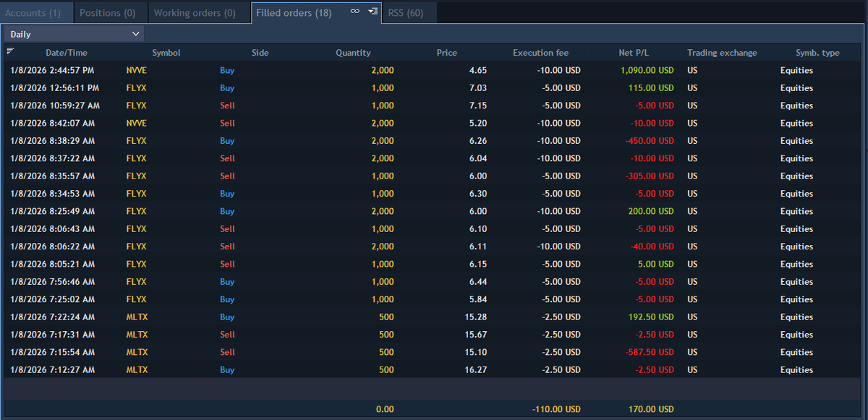This screenshot has width=868, height=420.
Task: Click the 115.00 USD net P/L cell
Action: (651, 88)
